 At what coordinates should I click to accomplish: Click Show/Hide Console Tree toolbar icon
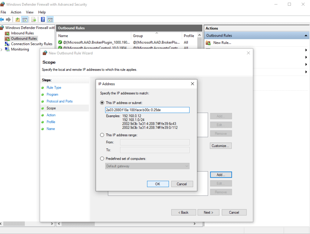point(25,20)
